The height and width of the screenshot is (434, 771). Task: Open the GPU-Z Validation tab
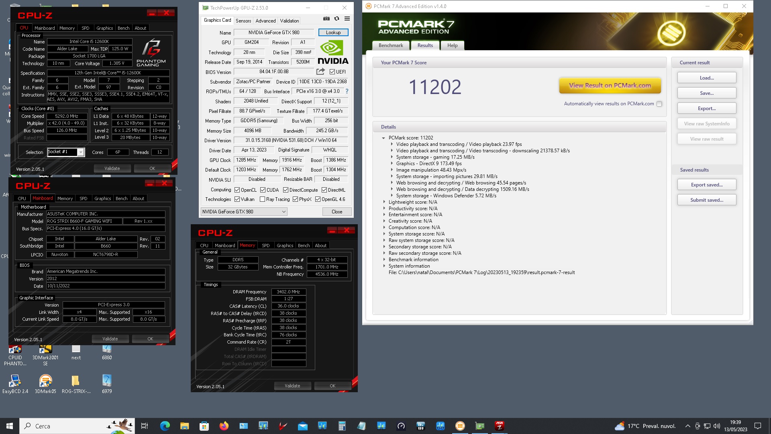coord(290,20)
